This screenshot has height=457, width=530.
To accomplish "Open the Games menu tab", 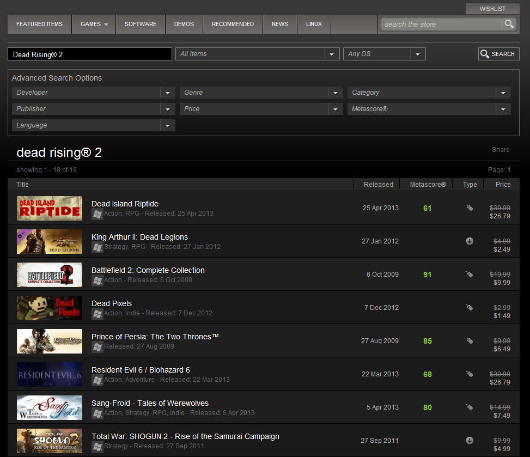I will point(94,25).
